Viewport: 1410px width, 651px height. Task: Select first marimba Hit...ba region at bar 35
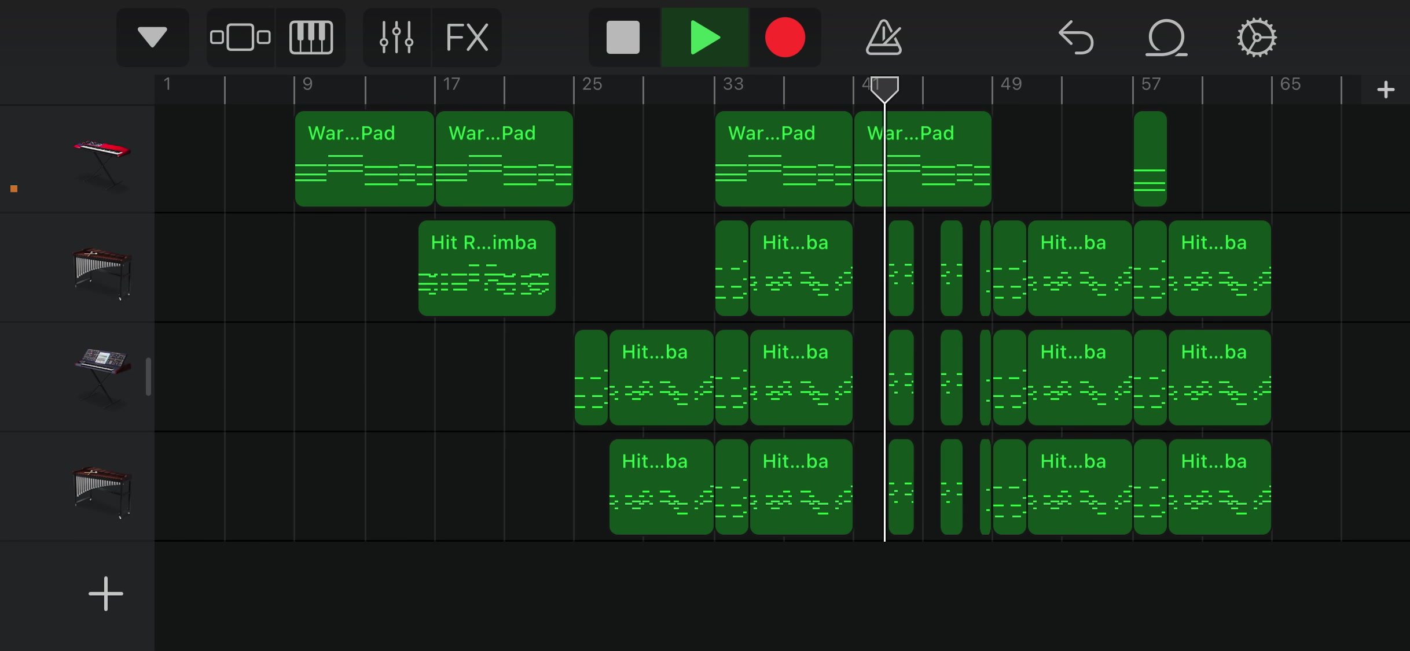pyautogui.click(x=801, y=268)
